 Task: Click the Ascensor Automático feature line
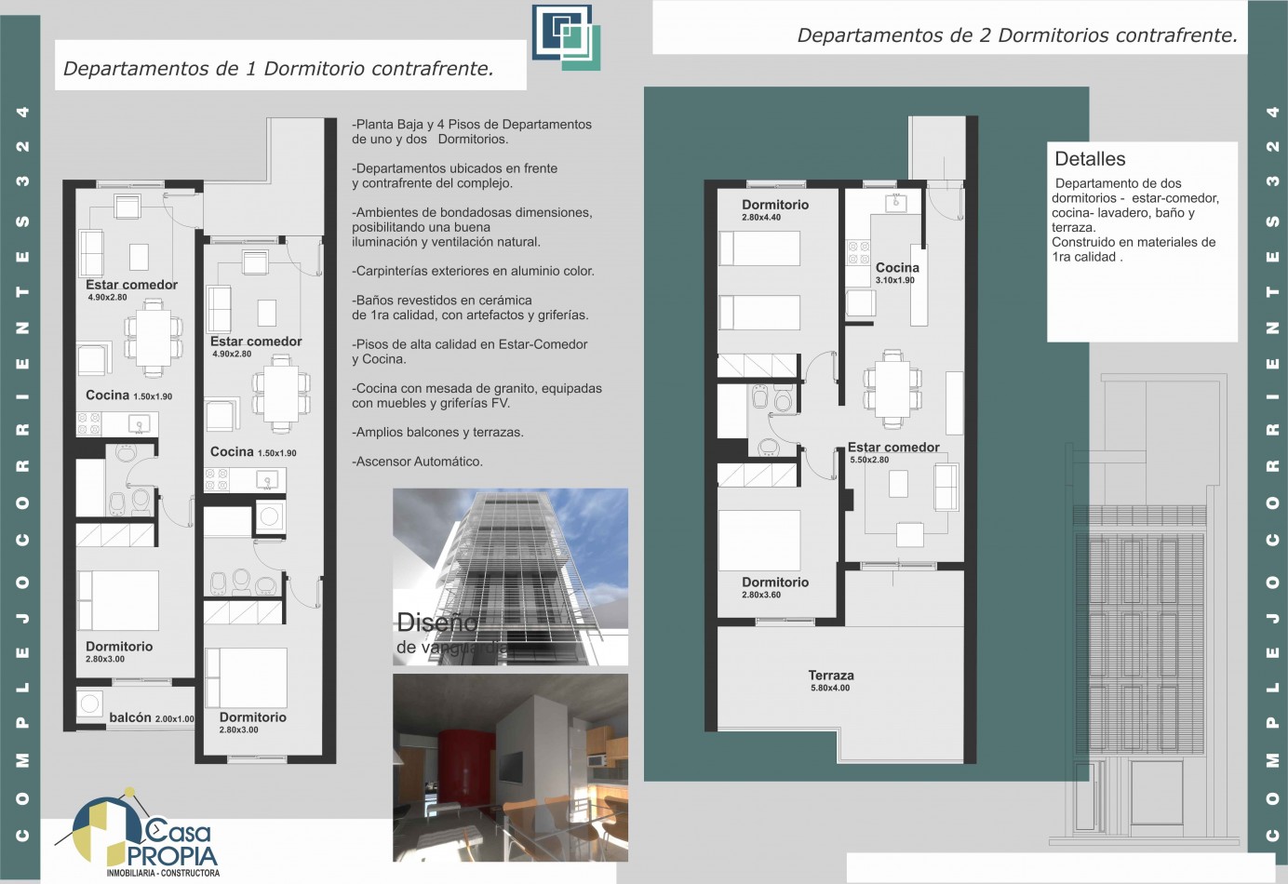click(417, 462)
